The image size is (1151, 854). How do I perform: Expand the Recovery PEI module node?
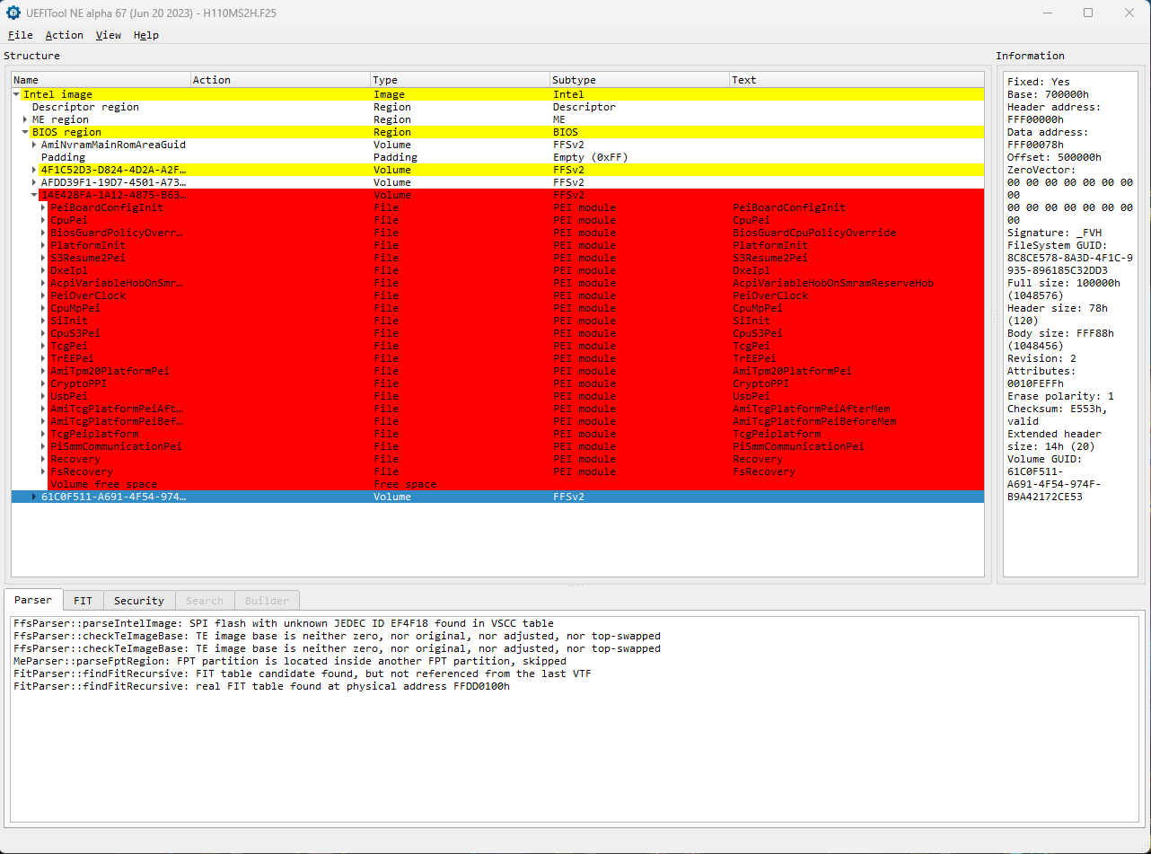pyautogui.click(x=42, y=459)
